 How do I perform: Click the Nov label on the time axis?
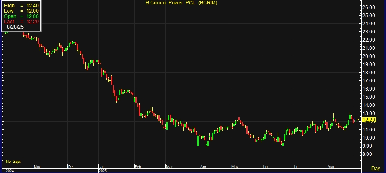click(x=37, y=166)
